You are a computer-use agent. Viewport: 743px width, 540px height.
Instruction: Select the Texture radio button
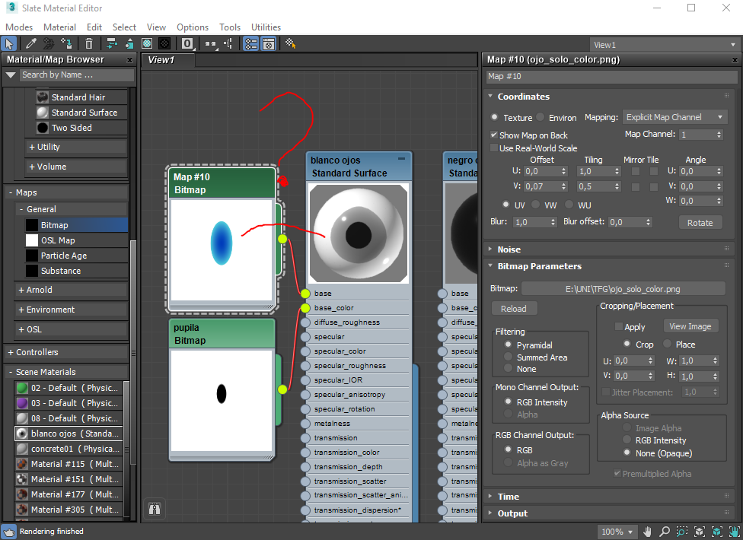(x=495, y=117)
